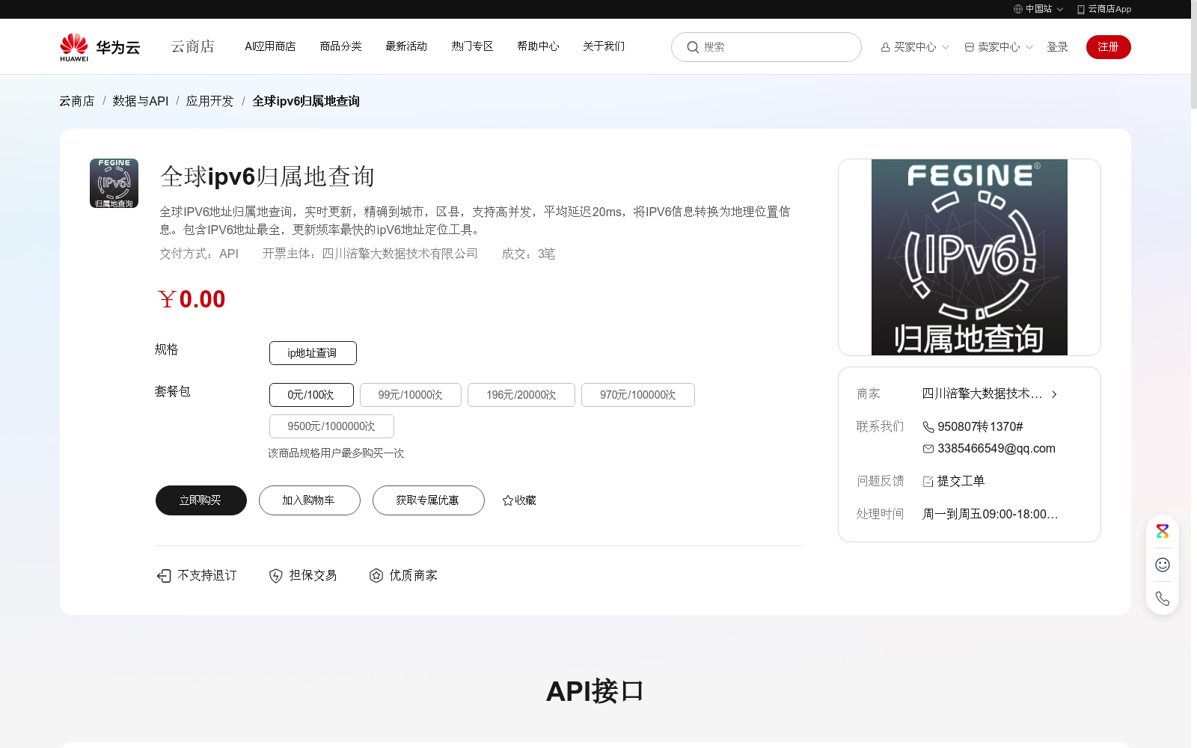1197x748 pixels.
Task: Click the buyer center person icon
Action: tap(886, 47)
